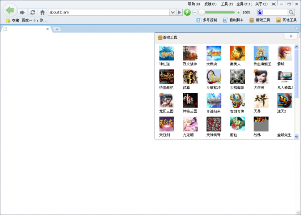Open 多号控制 toolbar button
Screen dimensions: 301x215
pyautogui.click(x=207, y=20)
